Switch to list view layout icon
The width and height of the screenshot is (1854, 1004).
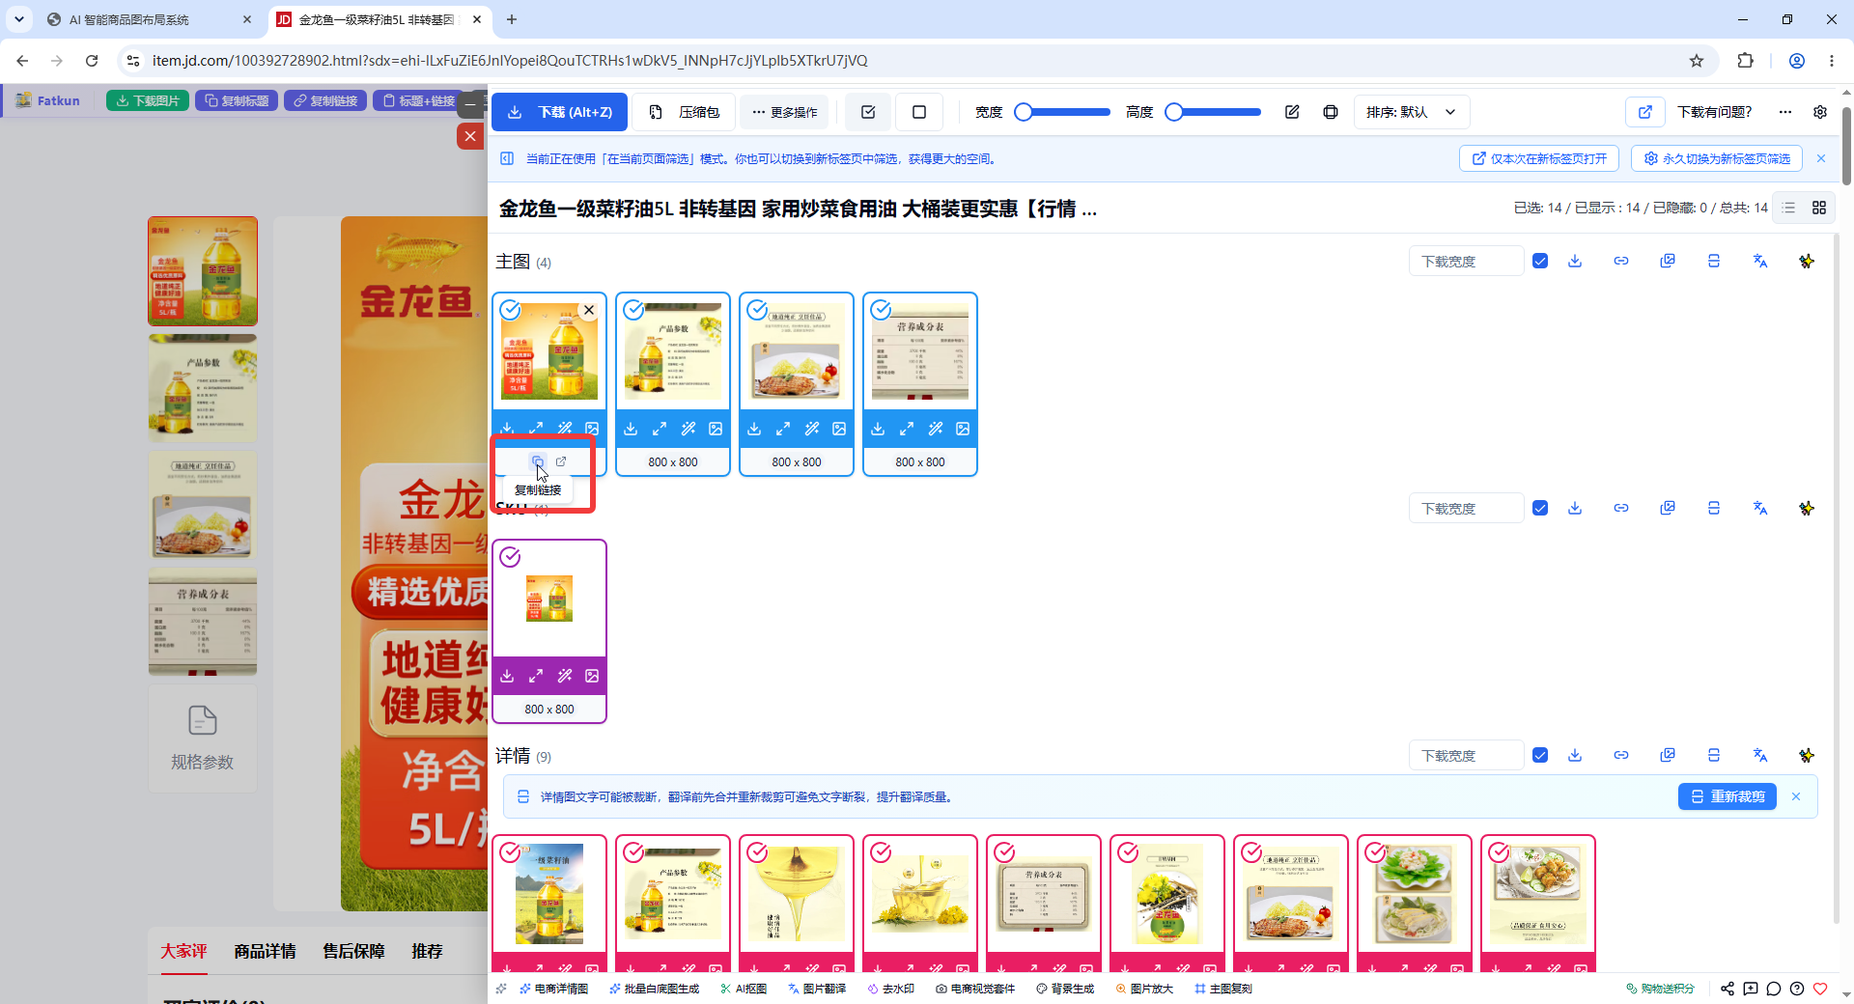(1789, 208)
